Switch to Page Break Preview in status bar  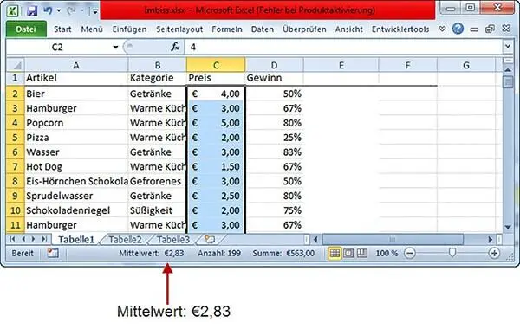coord(361,254)
